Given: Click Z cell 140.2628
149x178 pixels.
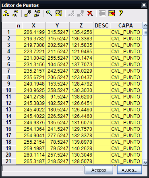Looking at the screenshot, I should point(81,148).
